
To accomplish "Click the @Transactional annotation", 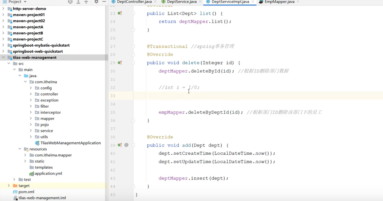I will 167,46.
